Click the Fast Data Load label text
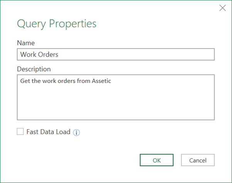The image size is (232, 183). click(48, 132)
